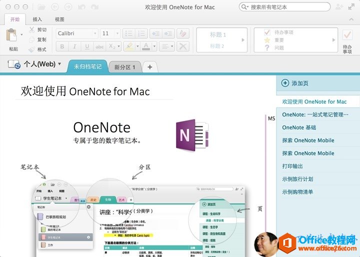Click the undo icon in title bar
Image resolution: width=360 pixels, height=257 pixels.
[81, 7]
